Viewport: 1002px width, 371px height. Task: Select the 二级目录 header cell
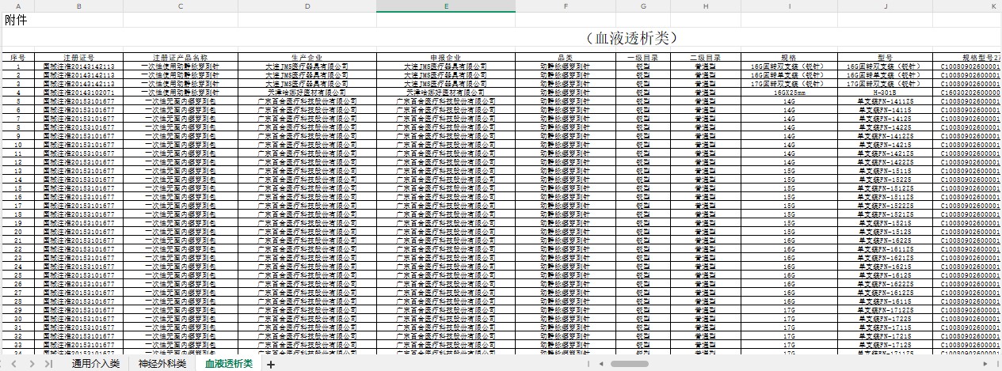click(x=704, y=58)
